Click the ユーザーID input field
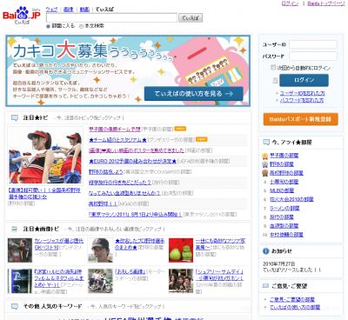Viewport: 348px width, 320px height. click(313, 44)
